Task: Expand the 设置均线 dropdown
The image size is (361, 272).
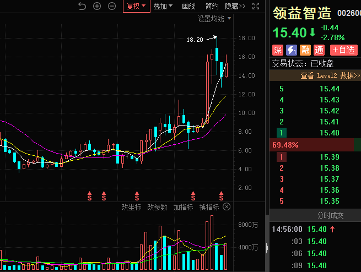Action: click(215, 19)
